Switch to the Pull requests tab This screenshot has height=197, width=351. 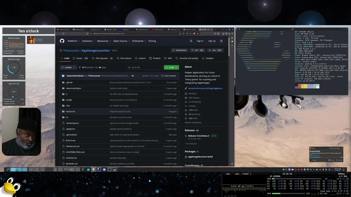click(x=102, y=58)
